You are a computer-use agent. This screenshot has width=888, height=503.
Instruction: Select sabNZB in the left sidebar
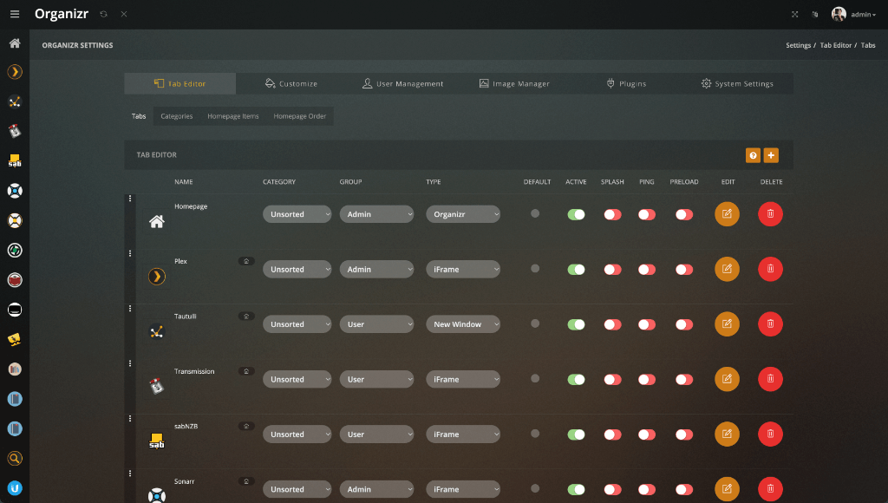click(x=14, y=160)
